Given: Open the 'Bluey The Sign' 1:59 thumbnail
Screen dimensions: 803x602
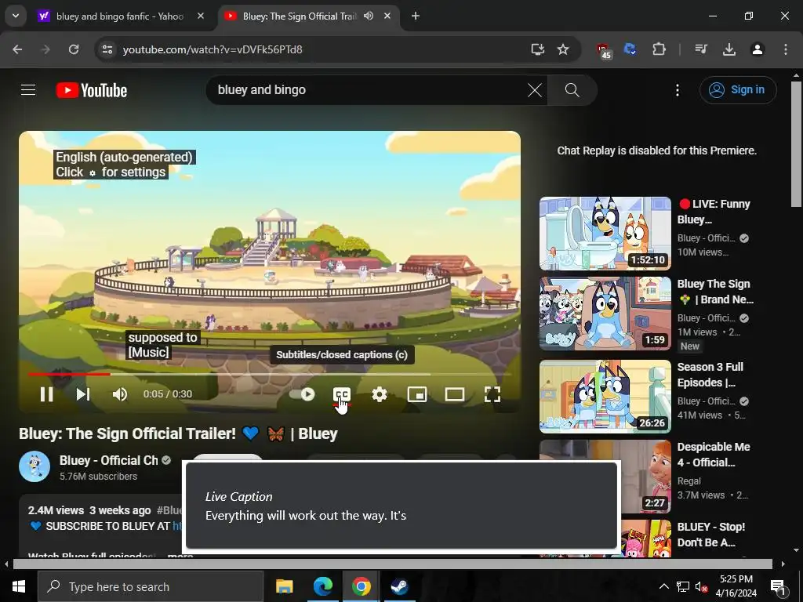Looking at the screenshot, I should point(605,314).
